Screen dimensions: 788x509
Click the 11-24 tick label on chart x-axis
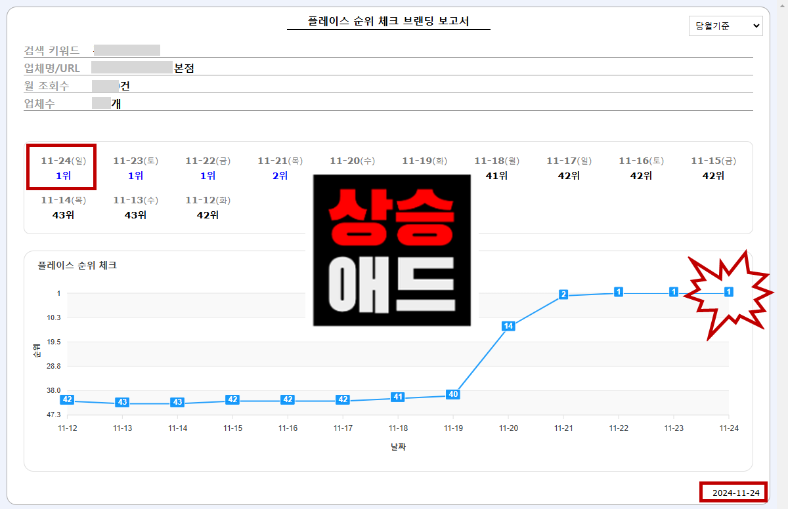click(729, 428)
